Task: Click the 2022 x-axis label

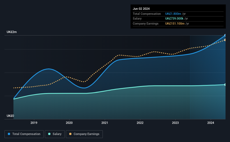Action: click(140, 123)
